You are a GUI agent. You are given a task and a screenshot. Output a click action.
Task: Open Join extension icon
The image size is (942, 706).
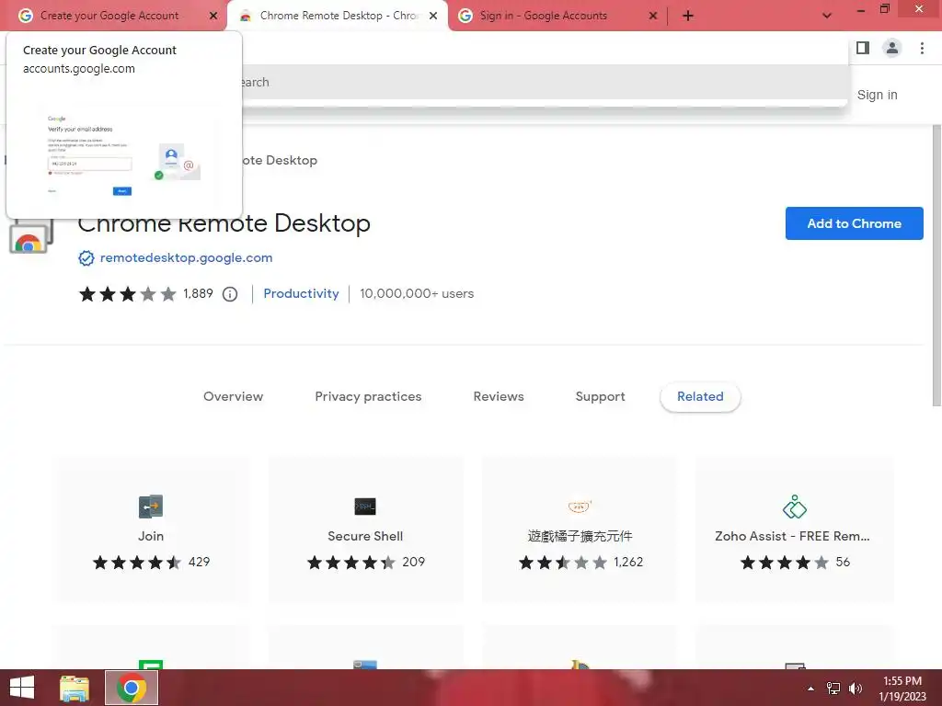point(151,507)
